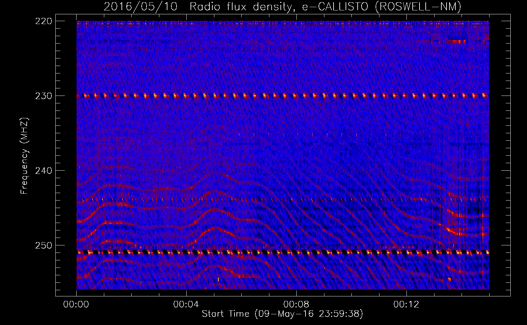Click the 'Frequency (MHZ)' y-axis label

click(24, 156)
